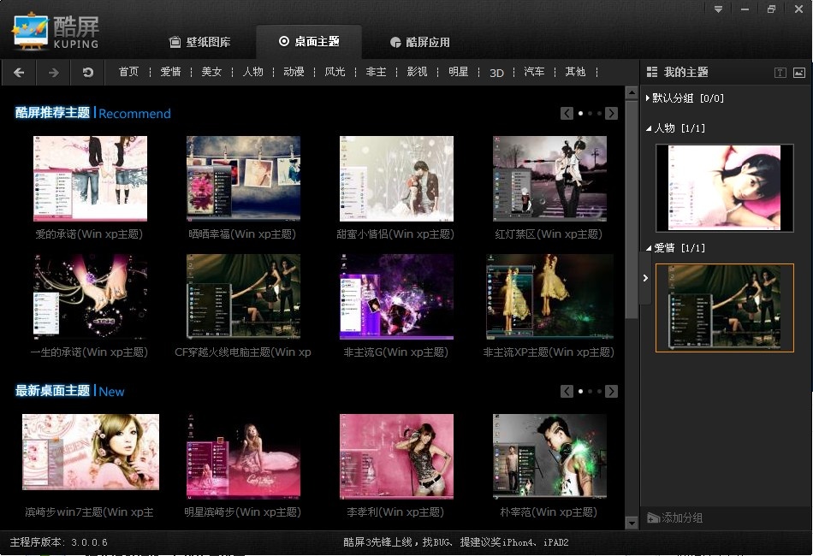Switch My Themes panel to thumbnail view
This screenshot has width=813, height=556.
point(798,73)
